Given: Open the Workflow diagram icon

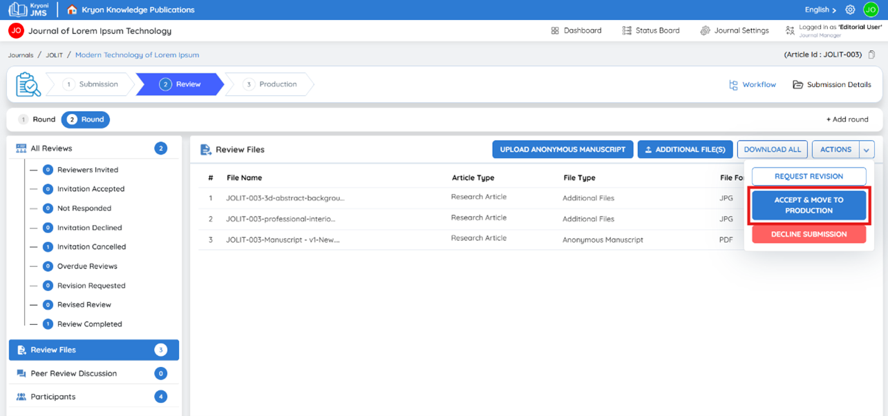Looking at the screenshot, I should tap(733, 85).
